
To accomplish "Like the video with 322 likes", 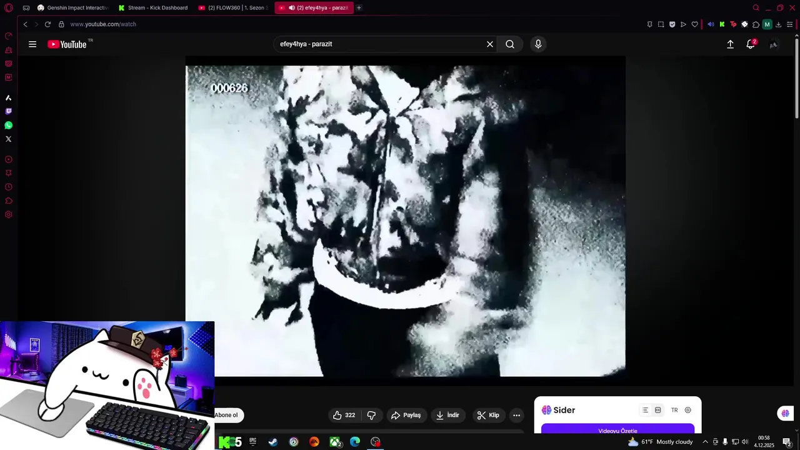I will (344, 415).
